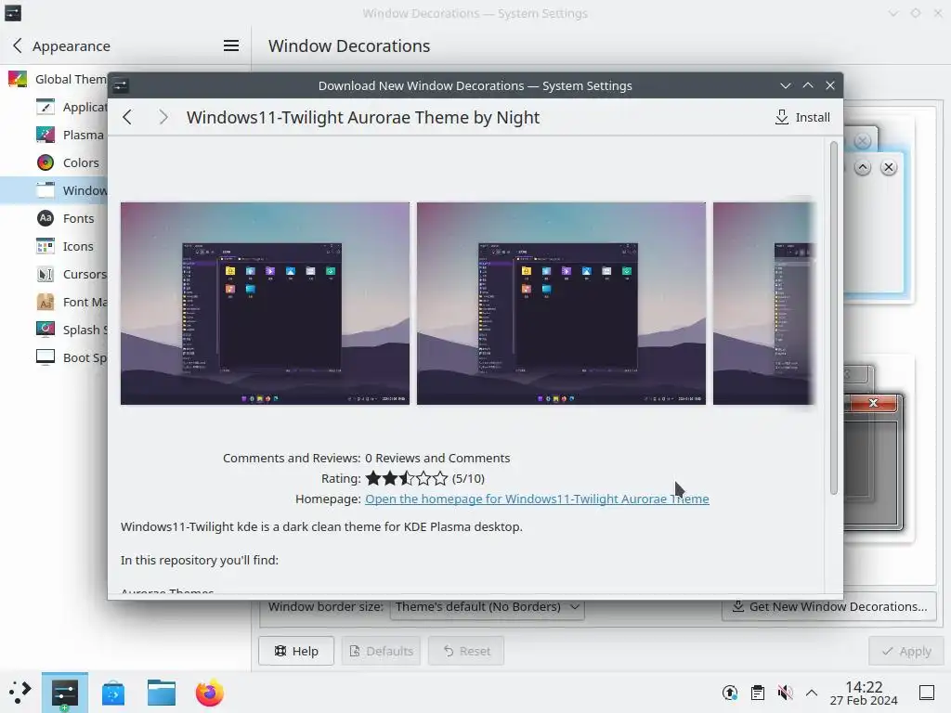Click the Defaults button

(381, 651)
